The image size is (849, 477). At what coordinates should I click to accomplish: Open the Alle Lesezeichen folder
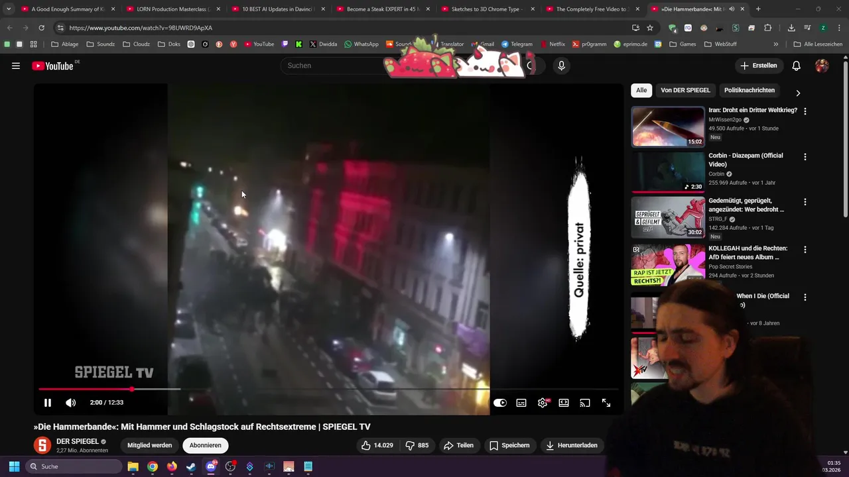(818, 44)
